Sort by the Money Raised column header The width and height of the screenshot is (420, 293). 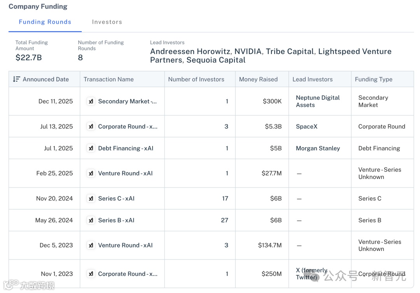pyautogui.click(x=258, y=79)
